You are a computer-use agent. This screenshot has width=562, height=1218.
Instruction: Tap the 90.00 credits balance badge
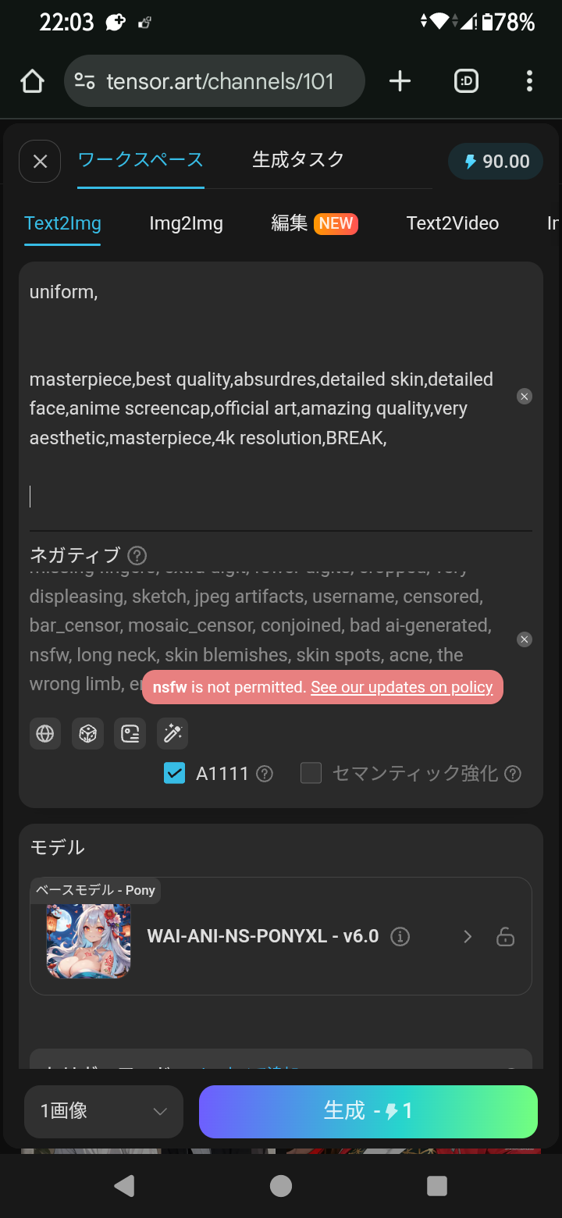coord(496,162)
